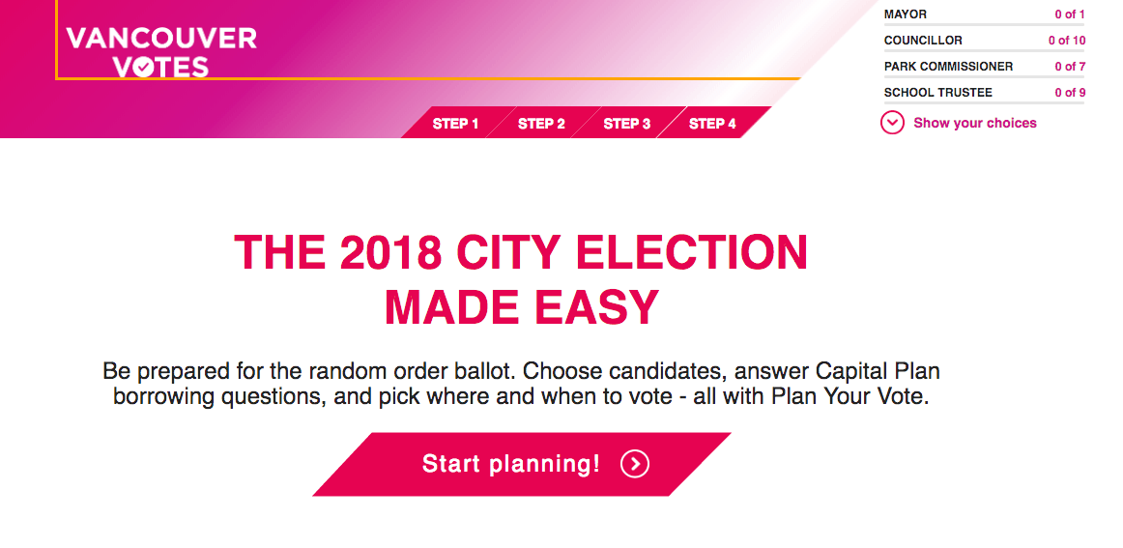Select the Step 3 tab
The width and height of the screenshot is (1123, 548).
(x=626, y=123)
